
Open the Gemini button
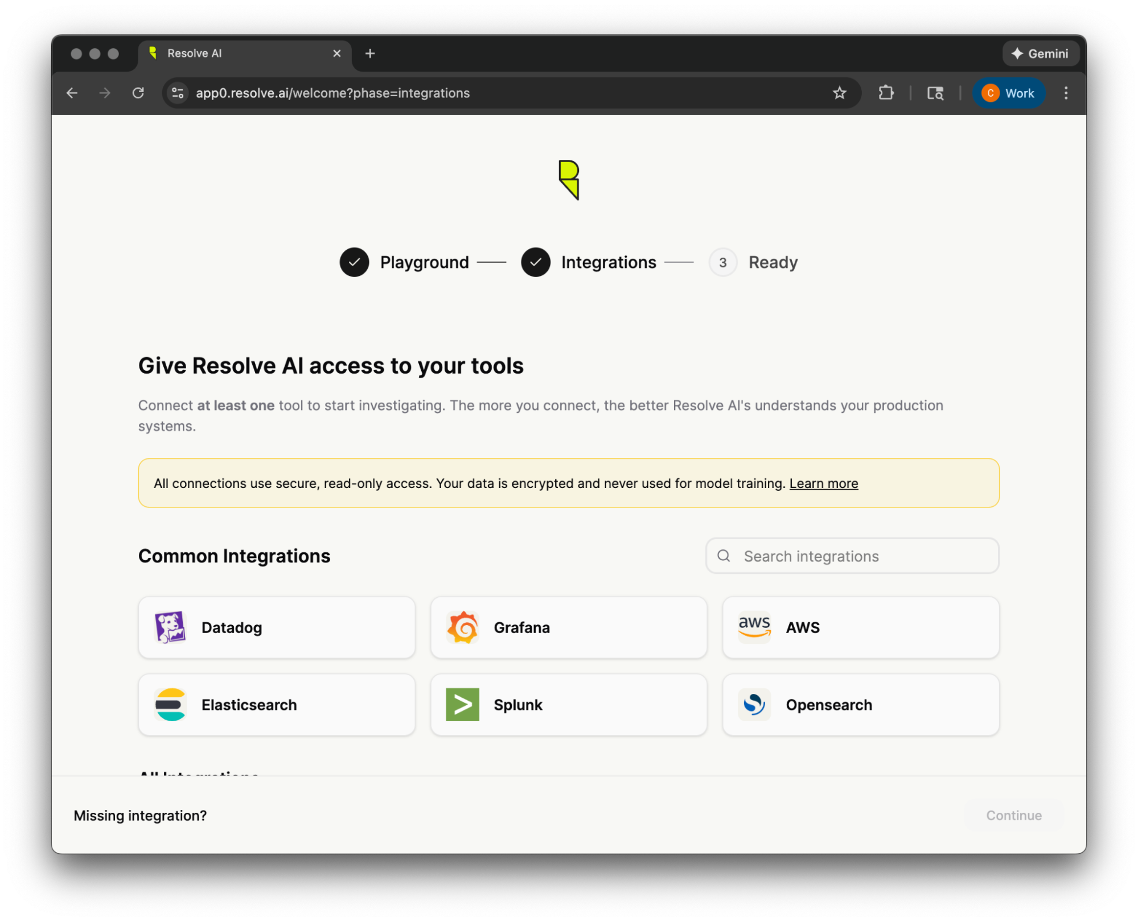click(x=1040, y=53)
